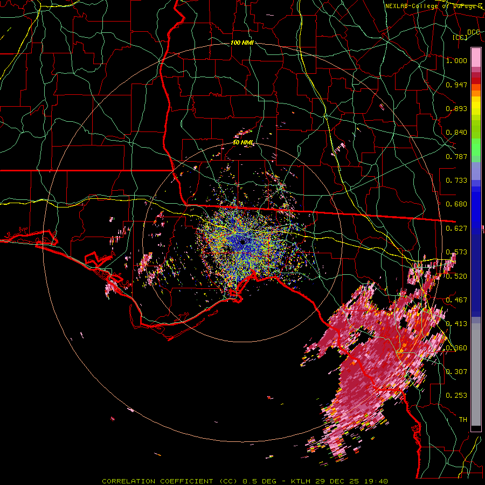Image resolution: width=485 pixels, height=485 pixels.
Task: Click the 0.360 scale value
Action: tap(456, 348)
